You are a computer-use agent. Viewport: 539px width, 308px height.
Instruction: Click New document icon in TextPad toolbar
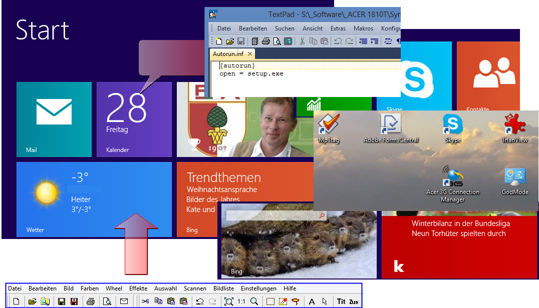pos(219,41)
